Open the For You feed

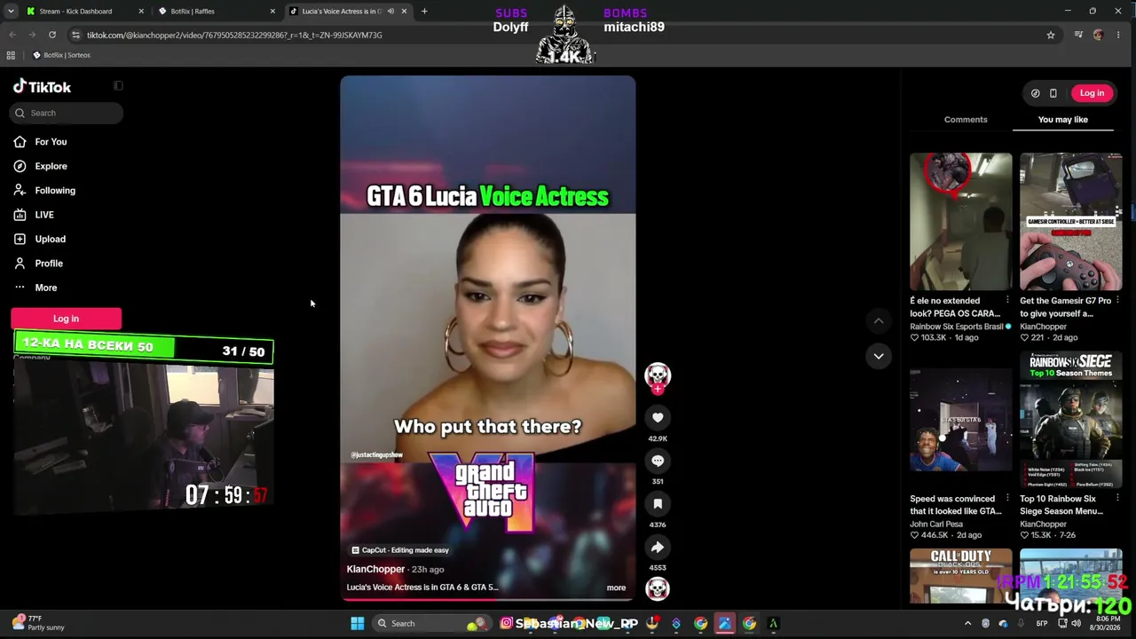[51, 142]
